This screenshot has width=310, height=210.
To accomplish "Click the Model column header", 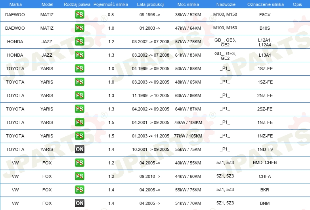I will tap(47, 4).
